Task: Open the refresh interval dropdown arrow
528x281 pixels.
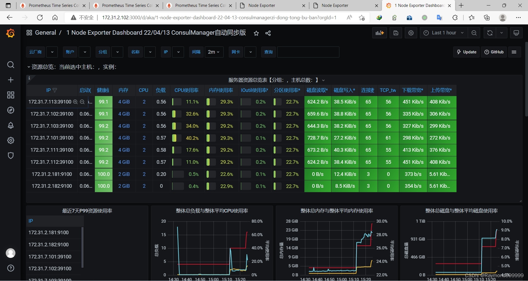Action: point(502,33)
